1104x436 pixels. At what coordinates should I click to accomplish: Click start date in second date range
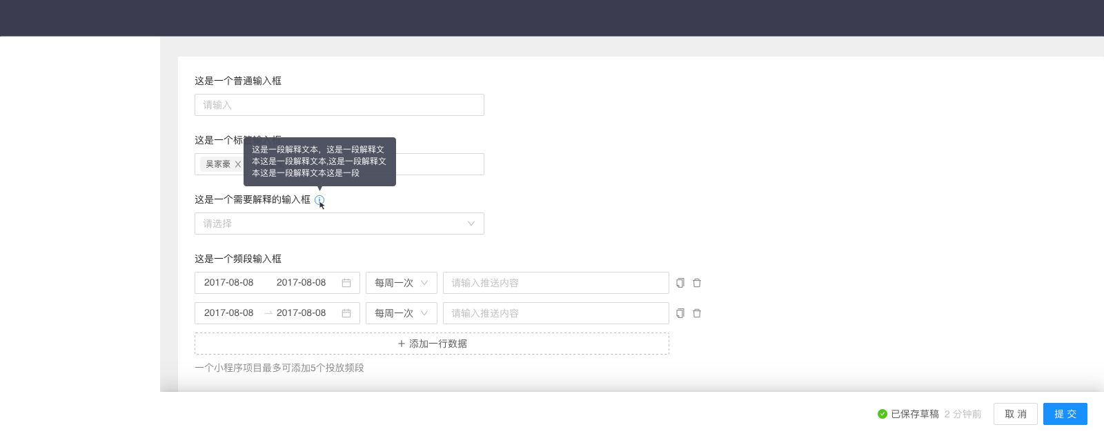click(229, 313)
